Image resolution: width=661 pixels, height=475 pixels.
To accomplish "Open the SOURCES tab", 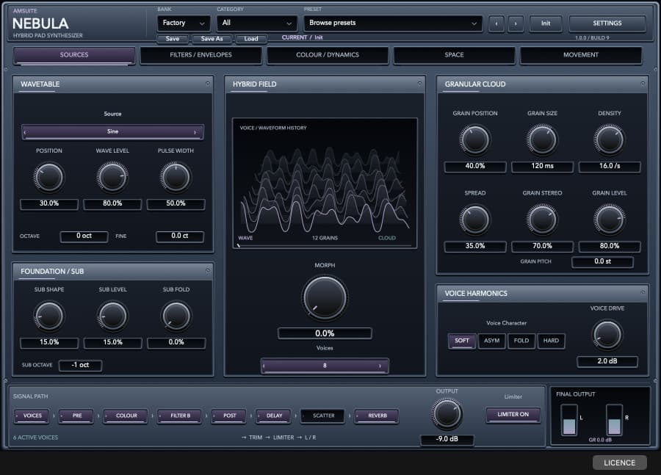I will point(74,55).
